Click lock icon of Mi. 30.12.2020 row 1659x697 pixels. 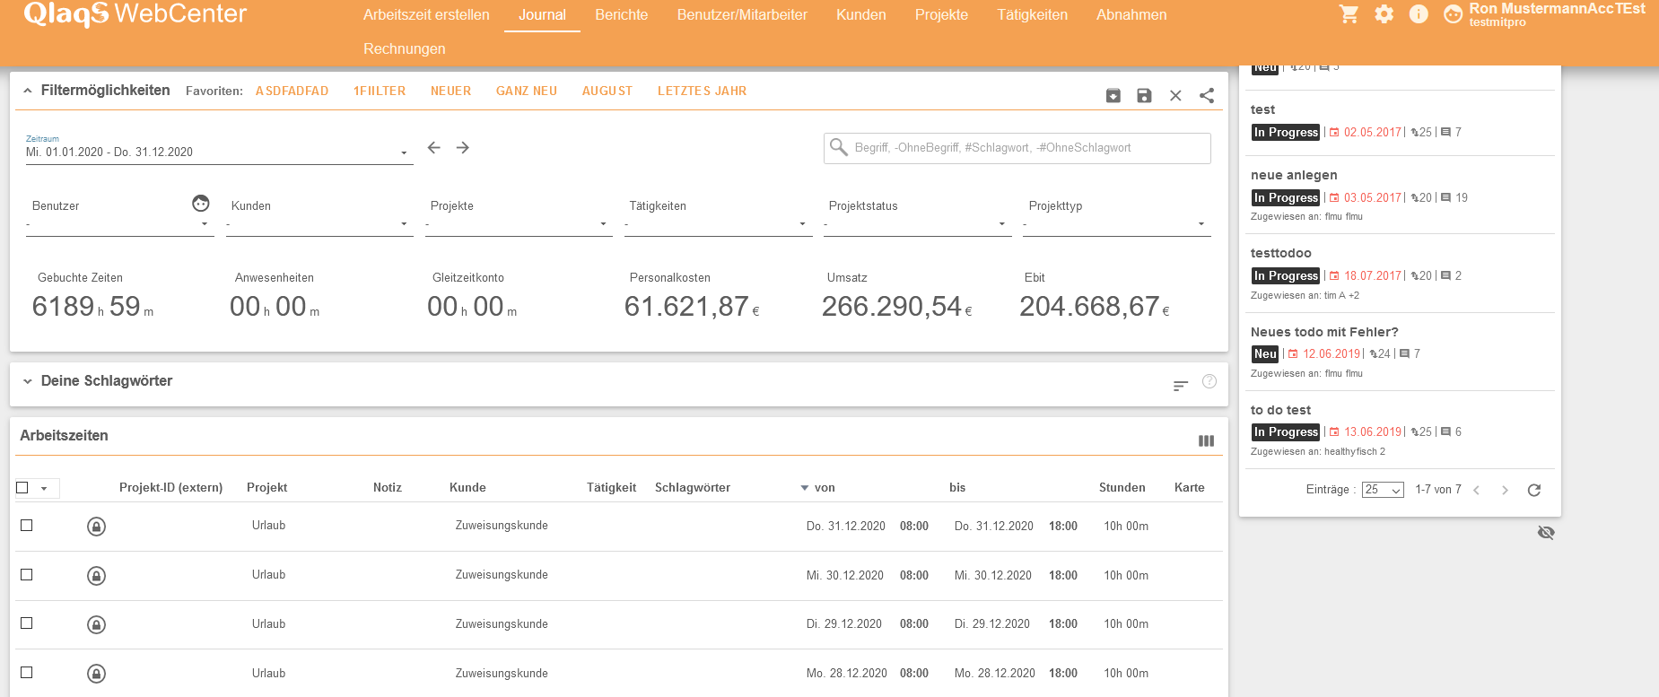[x=97, y=576]
